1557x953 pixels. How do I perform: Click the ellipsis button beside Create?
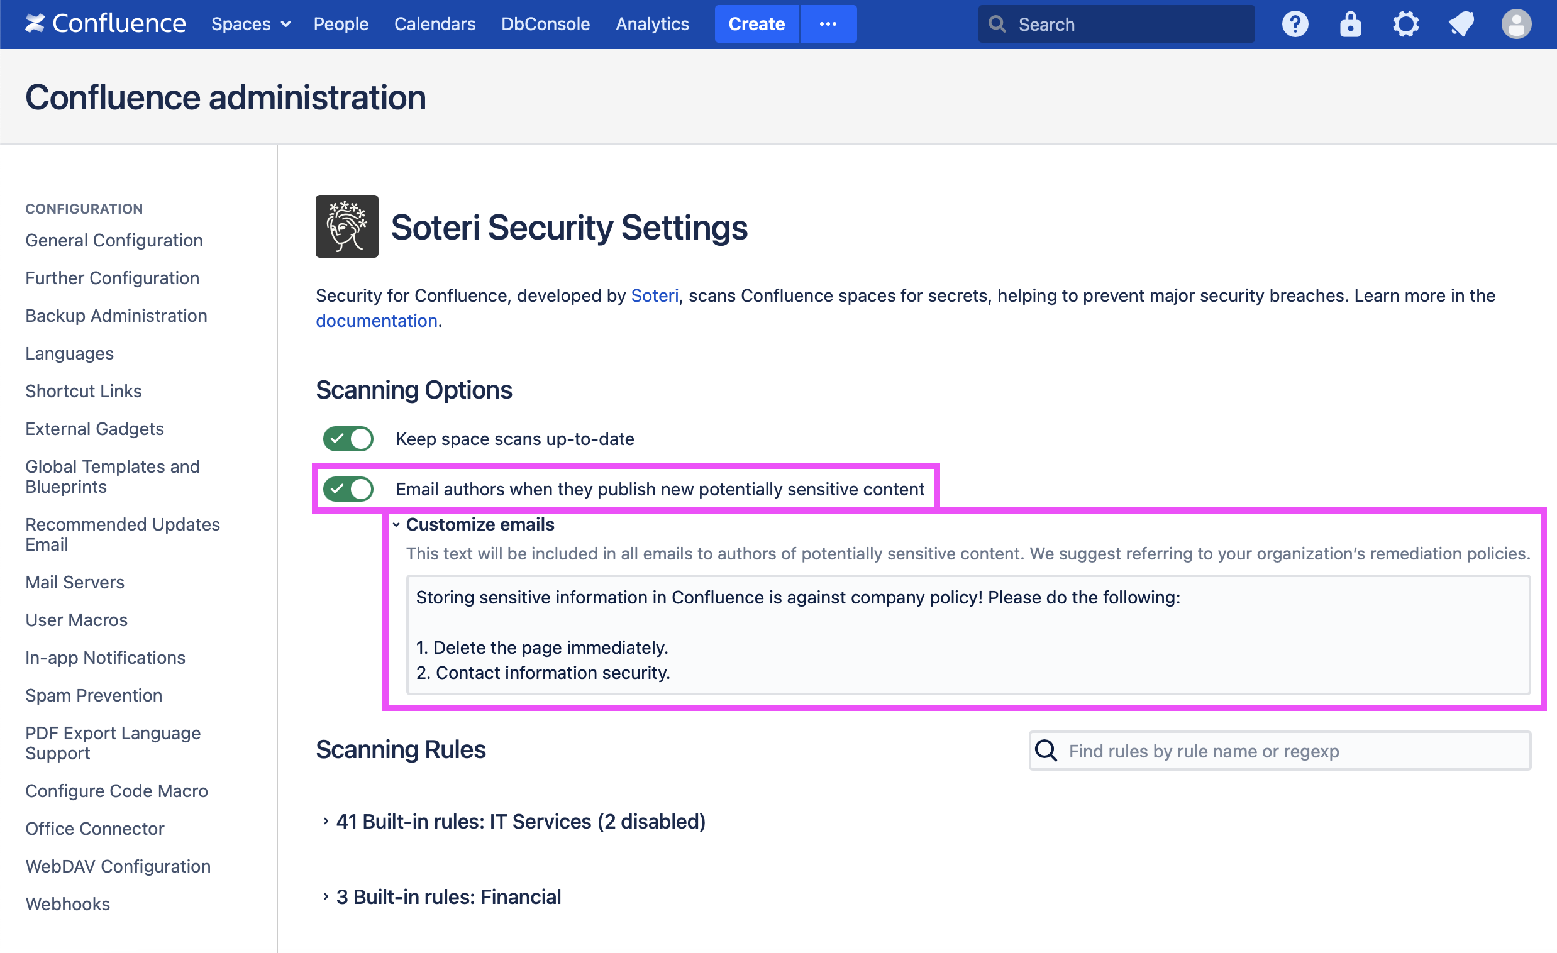pos(828,24)
